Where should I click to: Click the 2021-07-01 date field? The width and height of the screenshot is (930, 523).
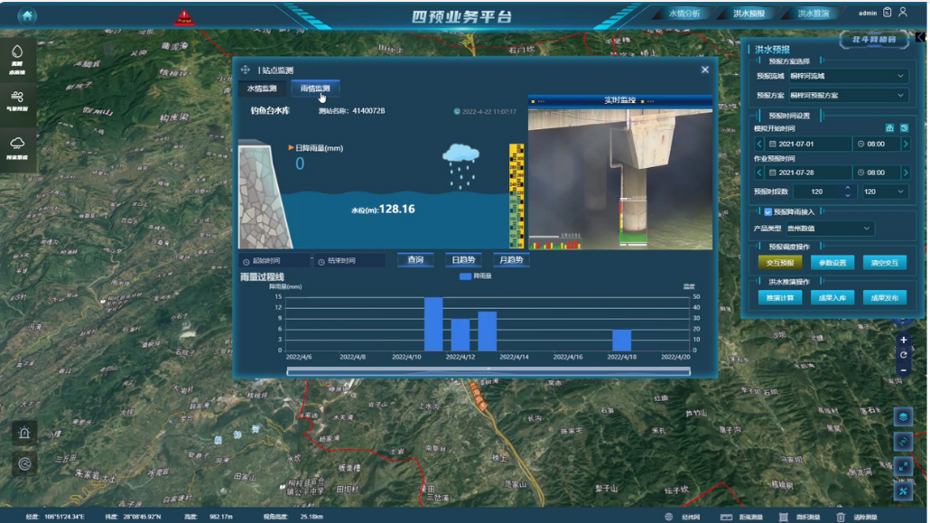tap(808, 144)
